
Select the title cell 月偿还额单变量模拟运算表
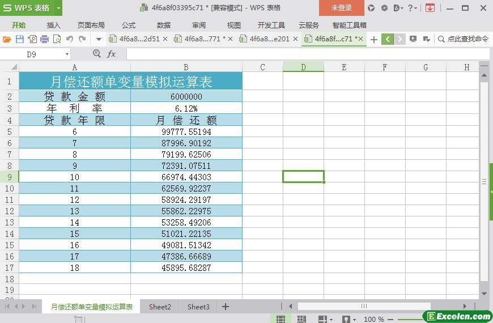click(131, 82)
